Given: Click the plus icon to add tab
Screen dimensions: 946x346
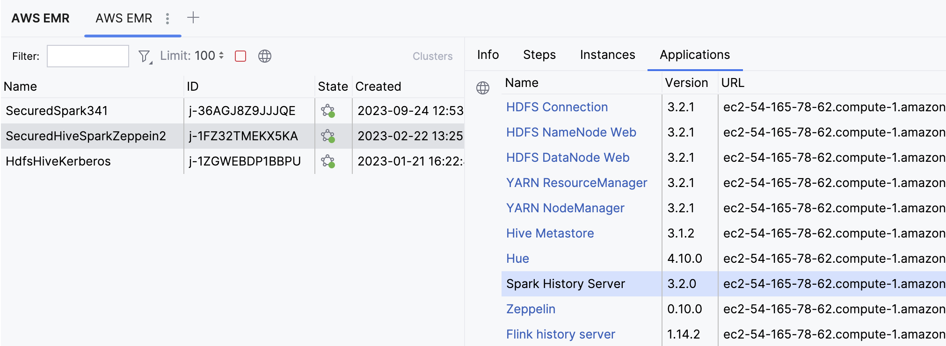Looking at the screenshot, I should (x=193, y=18).
